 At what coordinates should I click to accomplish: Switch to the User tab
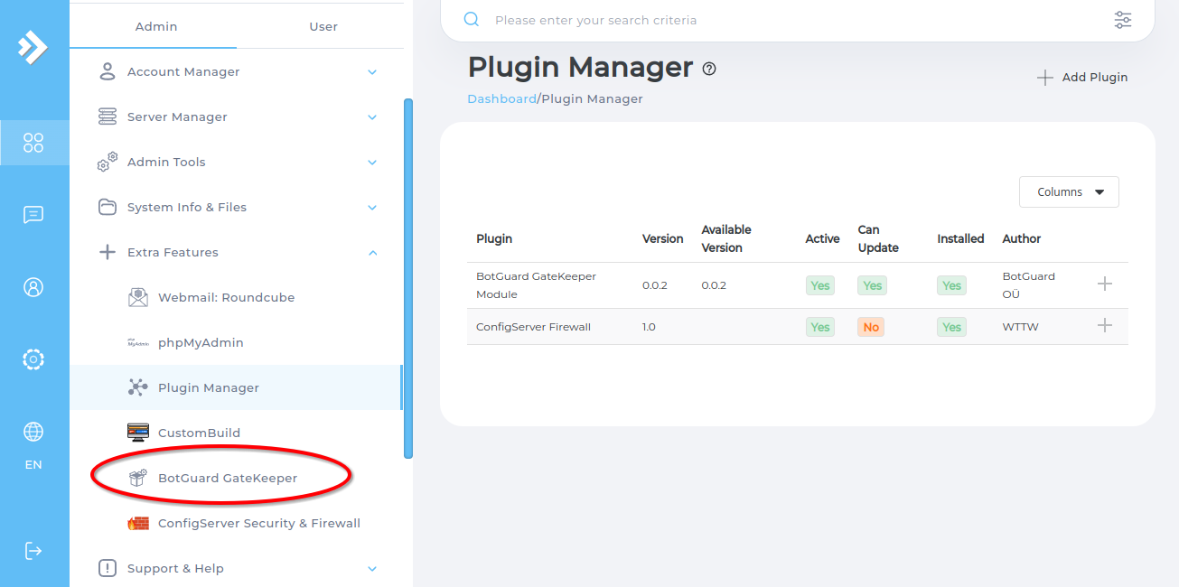coord(323,26)
